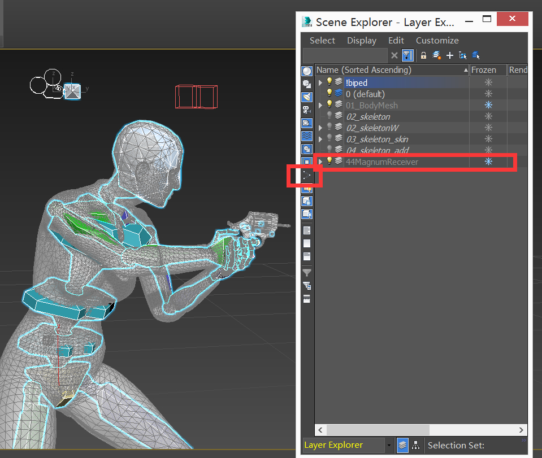Hide the 44MagnumReceiver layer via bulb
Screen dimensions: 542x458
point(329,160)
